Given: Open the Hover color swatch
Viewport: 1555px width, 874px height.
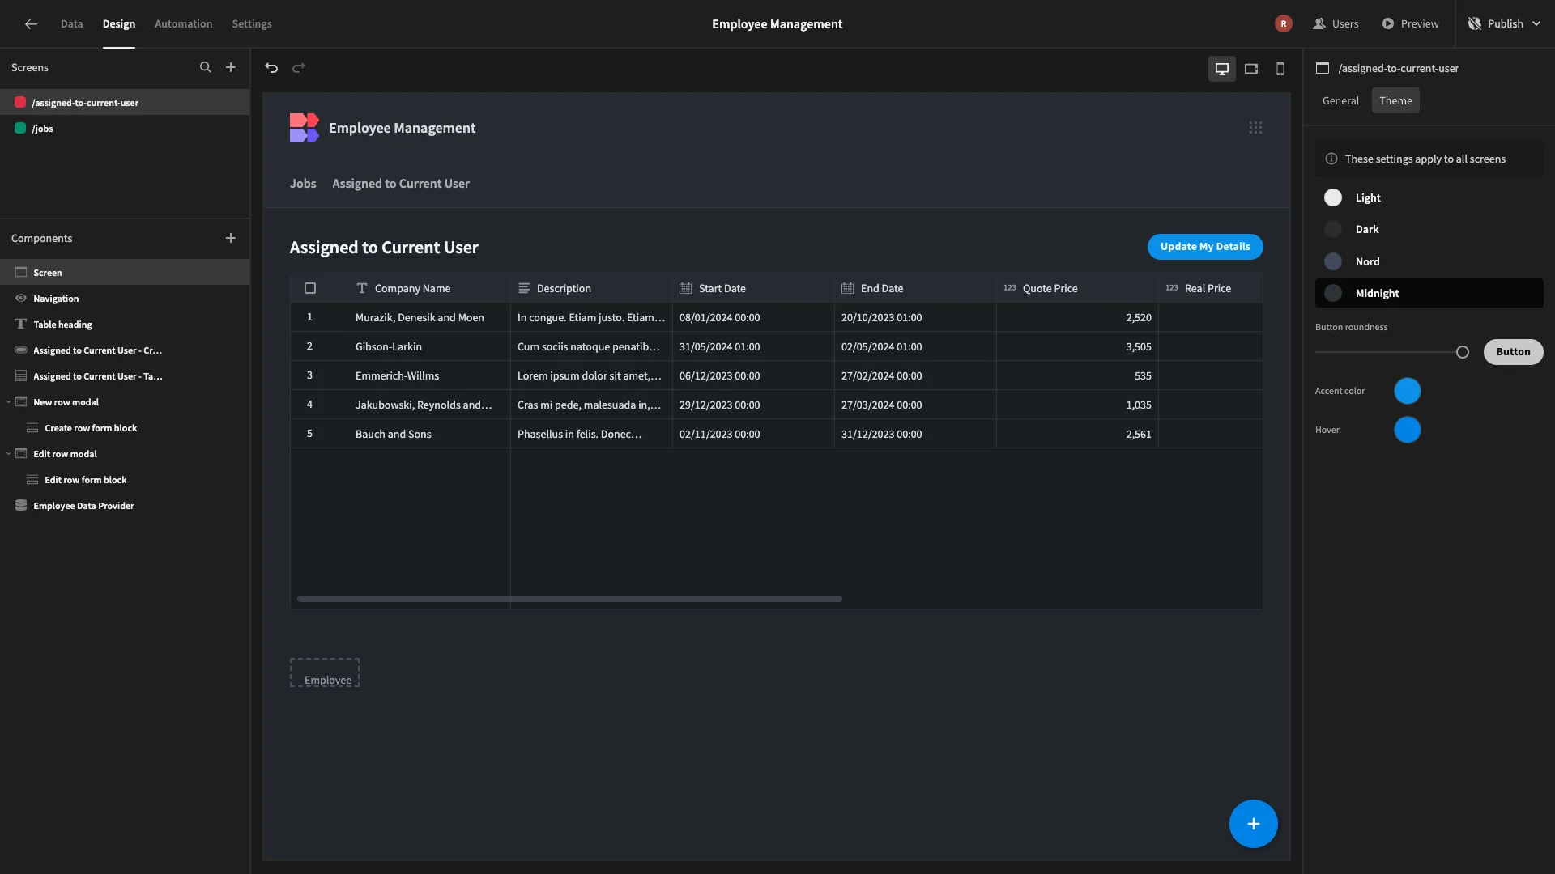Looking at the screenshot, I should tap(1408, 430).
